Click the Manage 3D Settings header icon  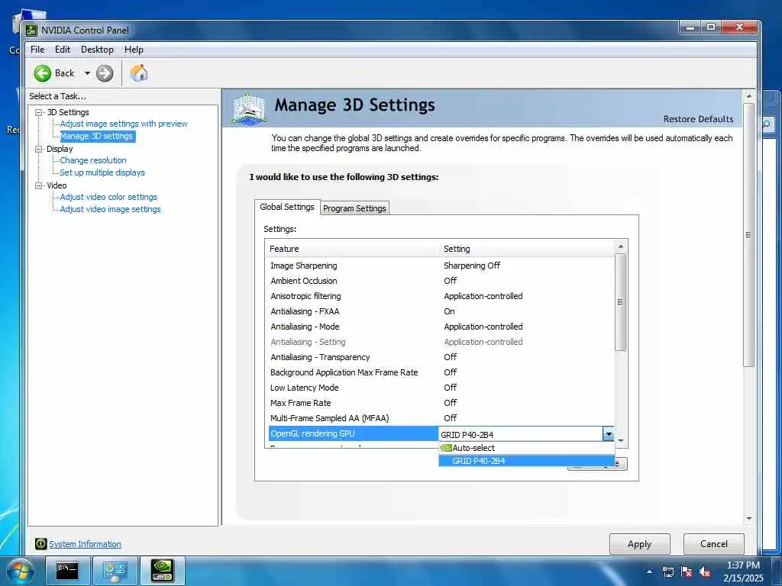[249, 108]
